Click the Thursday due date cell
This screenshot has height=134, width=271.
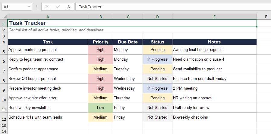128,98
